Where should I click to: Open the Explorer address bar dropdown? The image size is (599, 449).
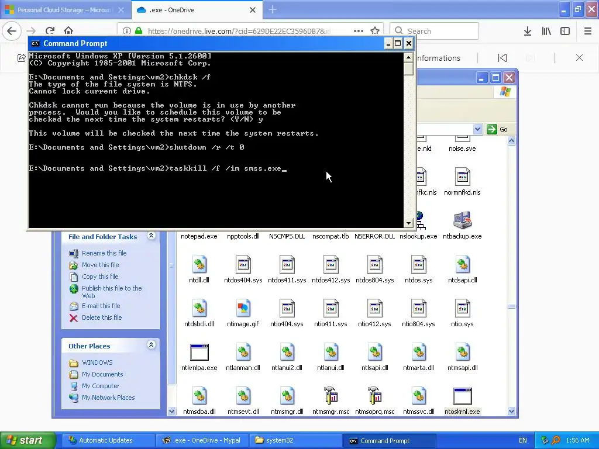point(477,129)
